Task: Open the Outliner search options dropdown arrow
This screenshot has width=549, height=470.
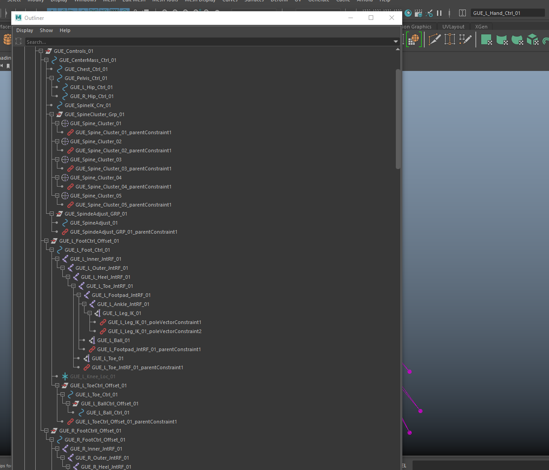Action: (x=396, y=42)
